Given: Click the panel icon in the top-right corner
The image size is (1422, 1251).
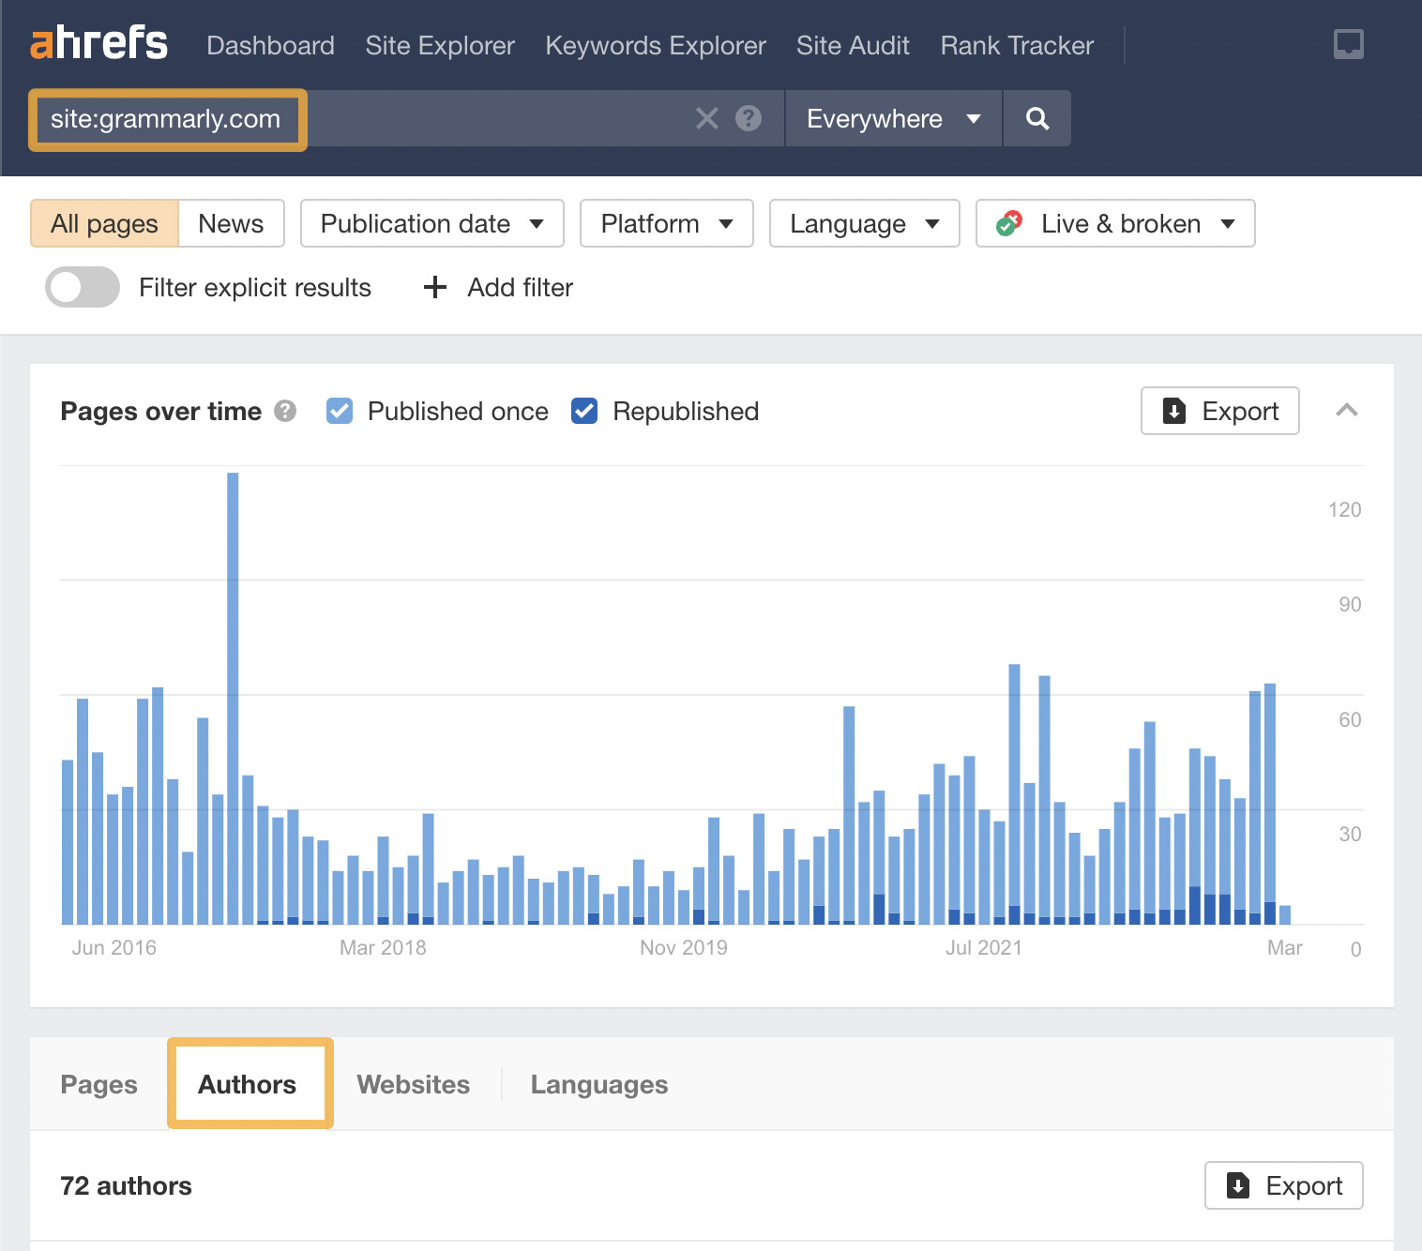Looking at the screenshot, I should click(1349, 43).
